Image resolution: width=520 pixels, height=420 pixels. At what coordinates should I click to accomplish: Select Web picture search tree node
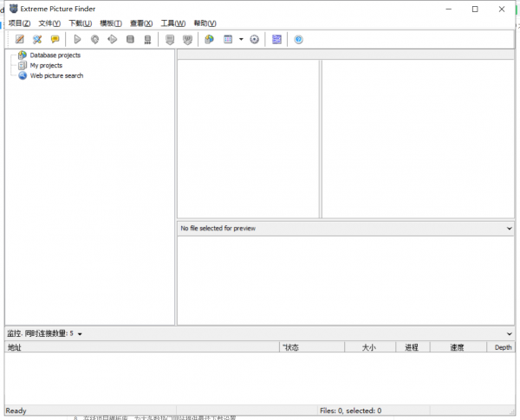56,75
